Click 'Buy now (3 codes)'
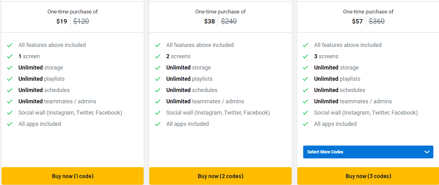 (x=368, y=176)
